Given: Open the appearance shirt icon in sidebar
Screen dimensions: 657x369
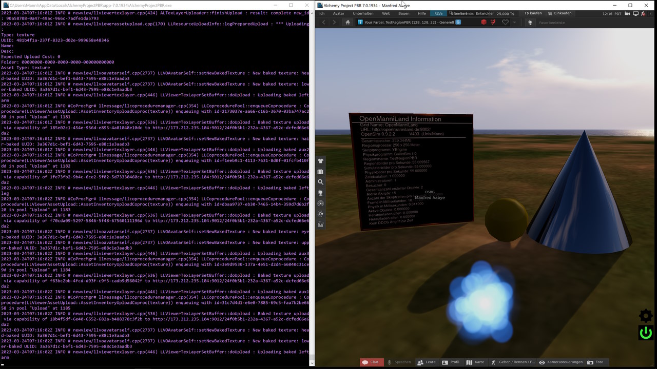Looking at the screenshot, I should pos(321,161).
